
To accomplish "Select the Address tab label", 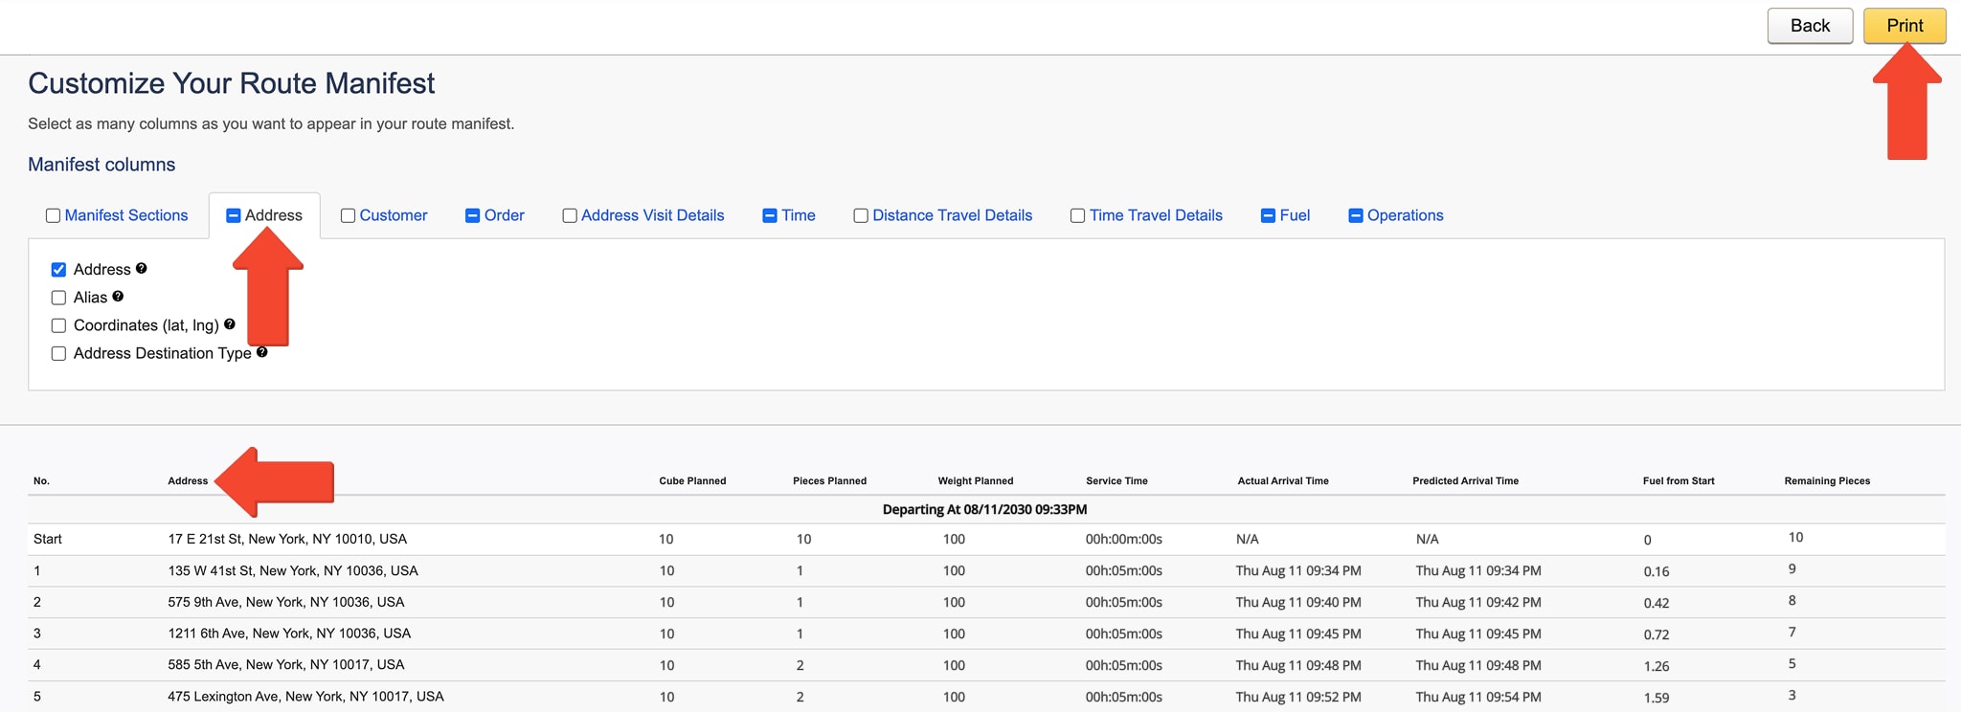I will pyautogui.click(x=274, y=215).
